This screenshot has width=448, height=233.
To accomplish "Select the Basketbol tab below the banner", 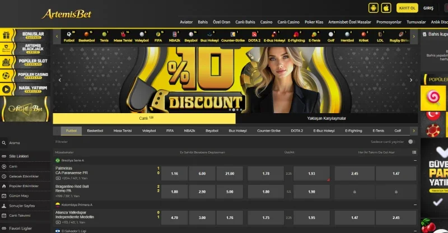I will (x=95, y=131).
